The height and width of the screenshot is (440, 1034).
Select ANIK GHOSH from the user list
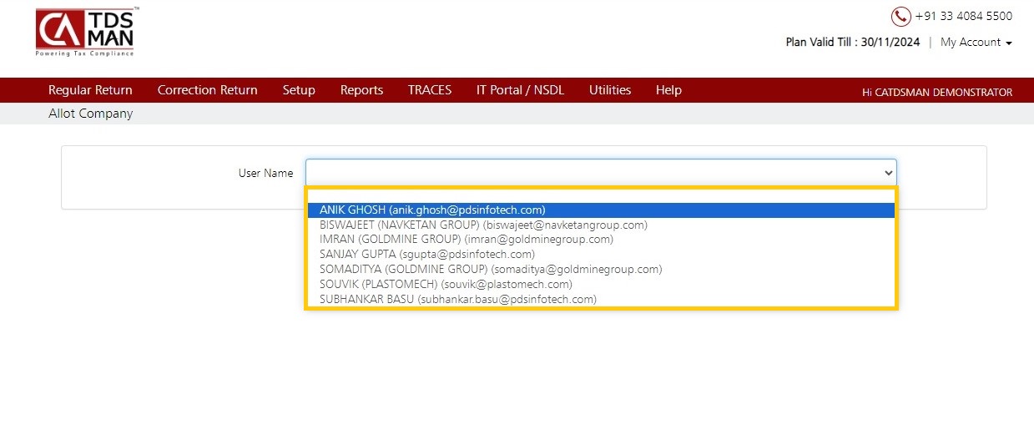(x=601, y=210)
